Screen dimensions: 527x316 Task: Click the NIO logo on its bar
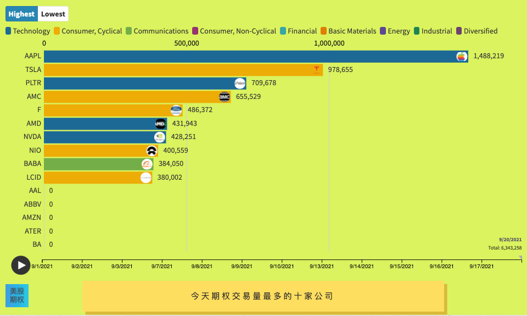coord(152,151)
